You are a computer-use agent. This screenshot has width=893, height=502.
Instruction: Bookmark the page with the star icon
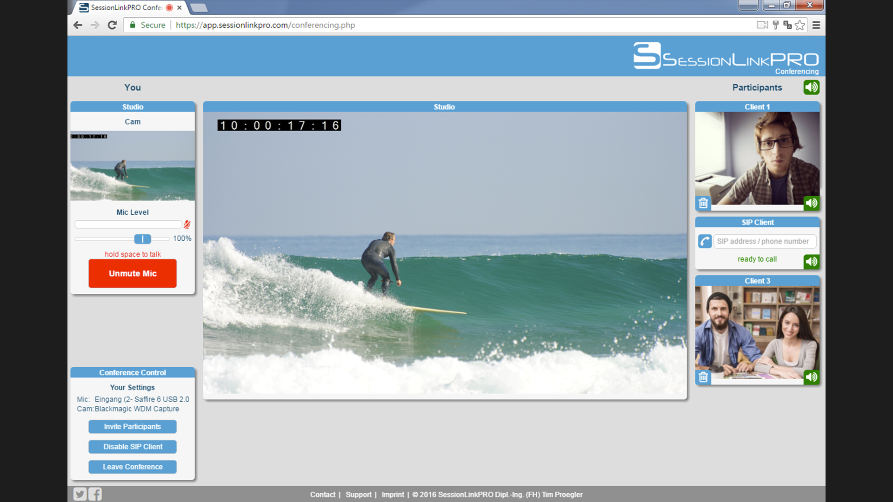click(800, 25)
